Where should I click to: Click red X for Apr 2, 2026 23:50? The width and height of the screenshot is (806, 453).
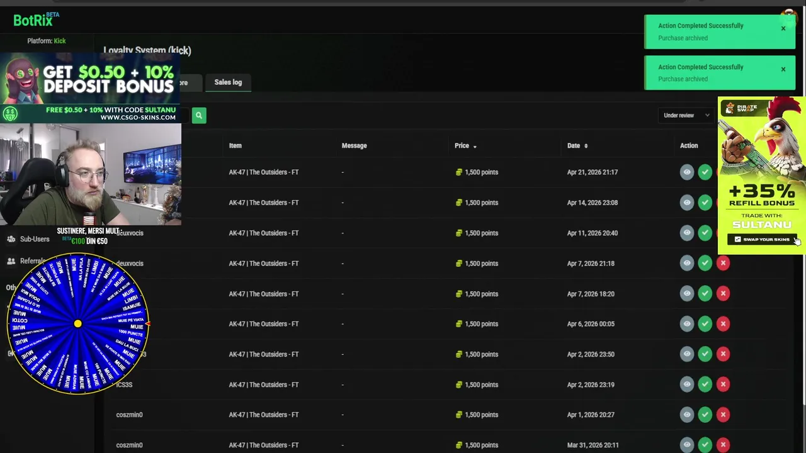click(x=723, y=354)
